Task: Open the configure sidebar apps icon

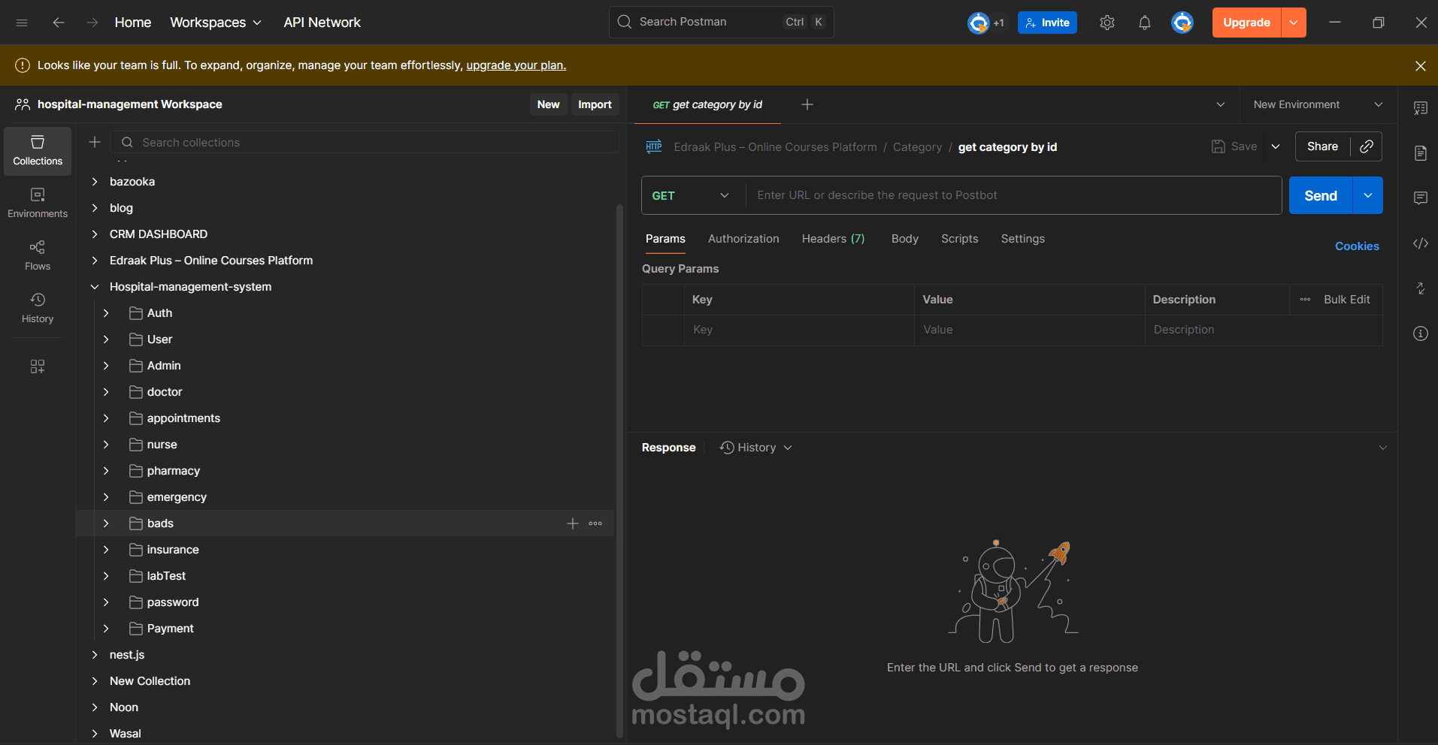Action: [38, 366]
